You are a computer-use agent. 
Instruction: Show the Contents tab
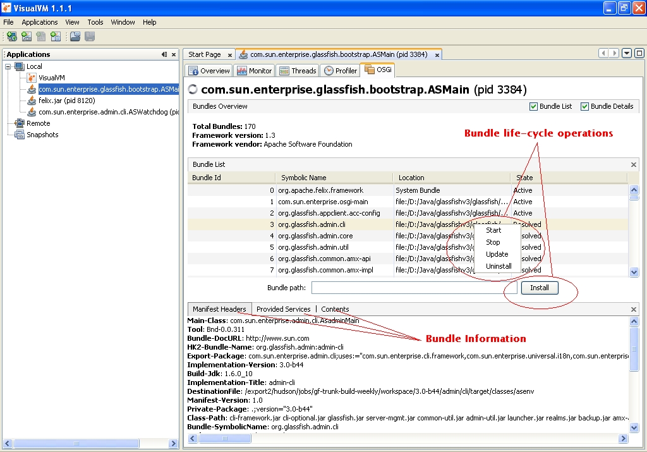coord(335,309)
